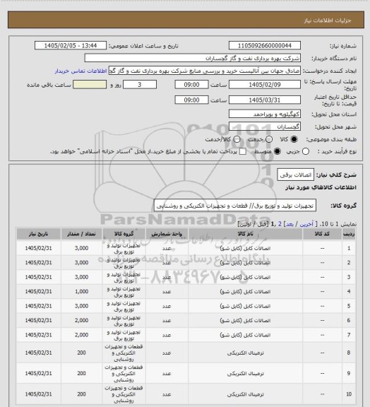The height and width of the screenshot is (407, 370).
Task: Click the response deadline time 09:00 field
Action: pos(192,85)
